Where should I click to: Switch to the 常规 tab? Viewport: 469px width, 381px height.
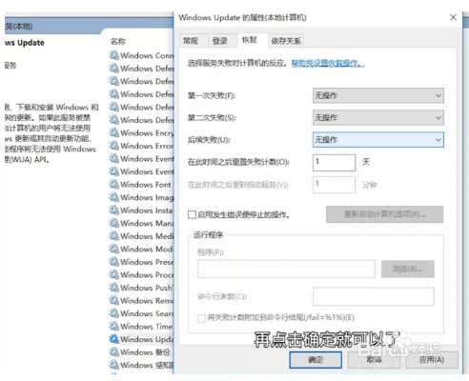tap(191, 41)
